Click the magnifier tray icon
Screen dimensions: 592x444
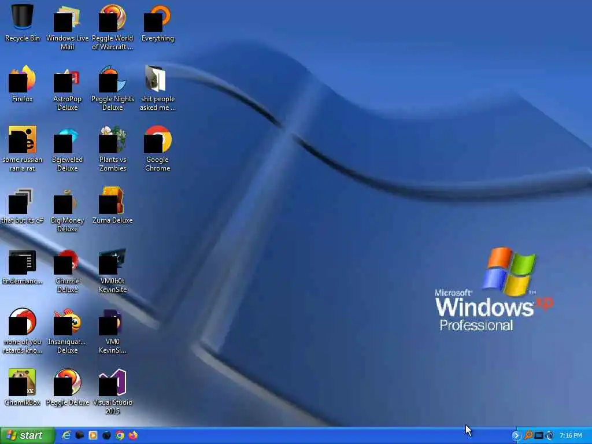pyautogui.click(x=528, y=436)
